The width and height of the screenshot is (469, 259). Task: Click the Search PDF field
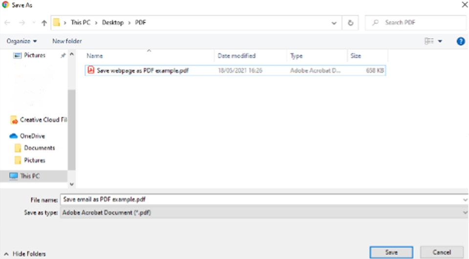416,23
